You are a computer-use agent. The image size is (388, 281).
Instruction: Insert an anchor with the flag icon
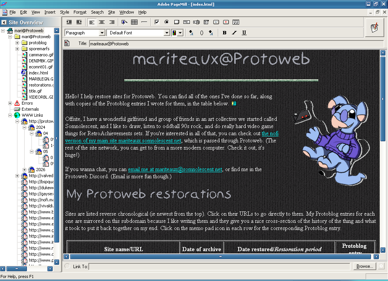pos(124,22)
